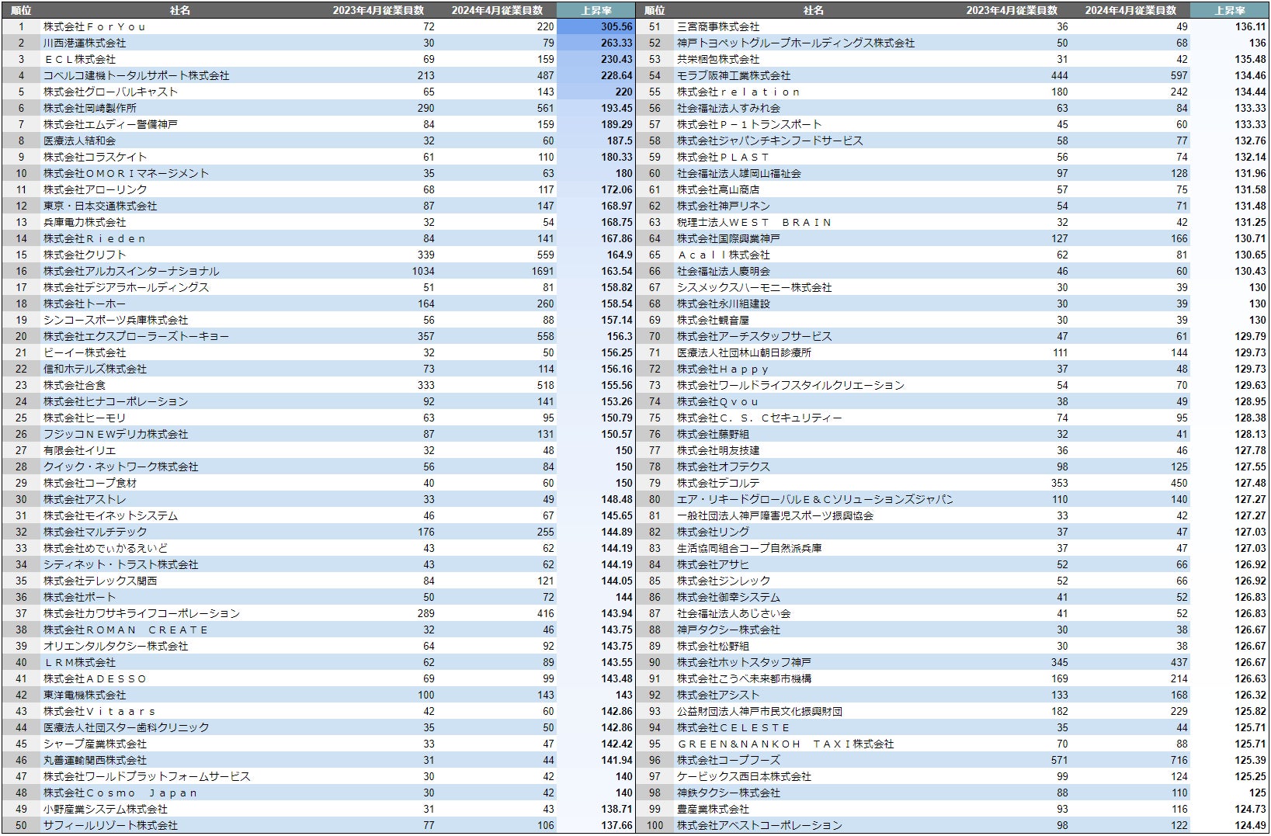The image size is (1271, 836).
Task: Select the 株式会社ジャパンチキンフードサービス cell
Action: 770,140
